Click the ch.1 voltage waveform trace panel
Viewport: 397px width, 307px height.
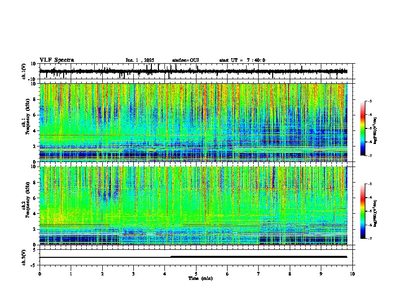click(197, 71)
